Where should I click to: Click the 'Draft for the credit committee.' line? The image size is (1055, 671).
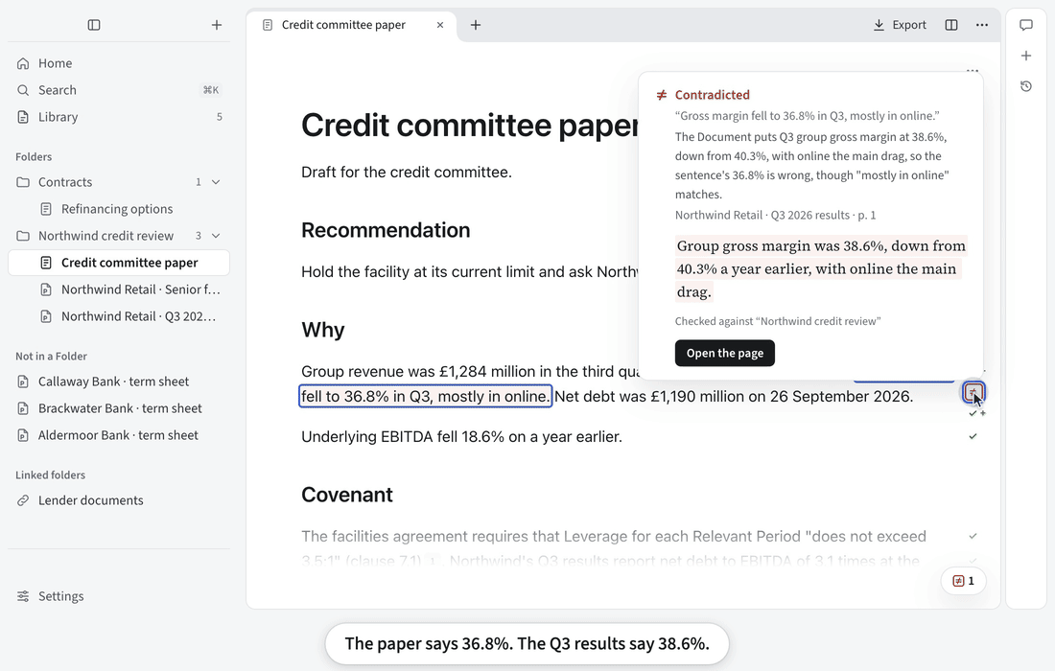point(407,173)
